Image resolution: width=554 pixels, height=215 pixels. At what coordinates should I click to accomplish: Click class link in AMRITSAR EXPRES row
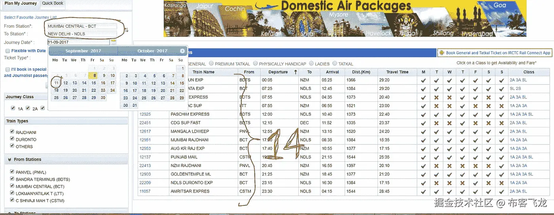pos(518,191)
